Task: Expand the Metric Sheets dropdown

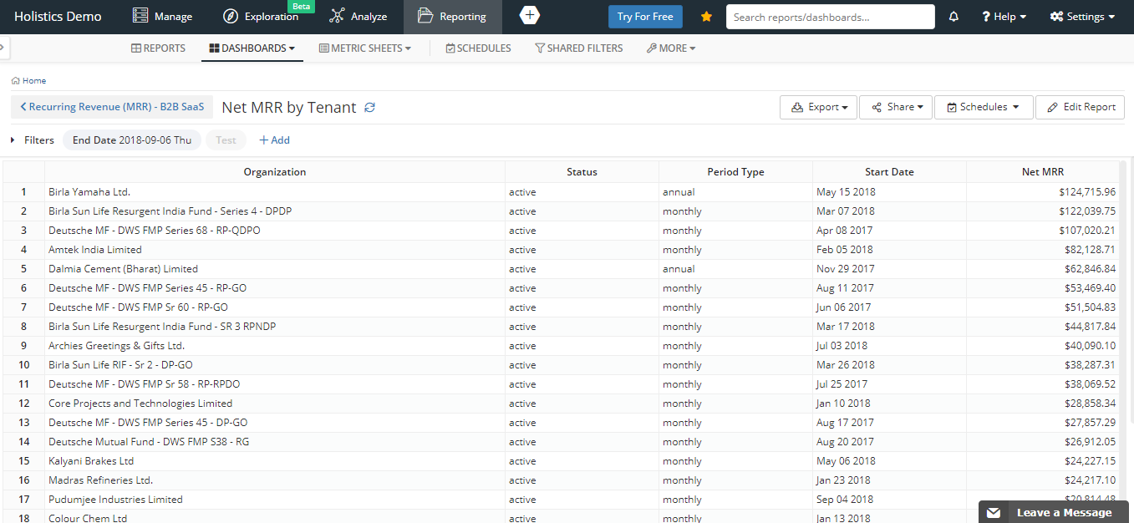Action: pos(365,48)
